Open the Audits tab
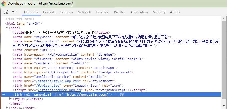This screenshot has height=109, width=227. pyautogui.click(x=175, y=12)
